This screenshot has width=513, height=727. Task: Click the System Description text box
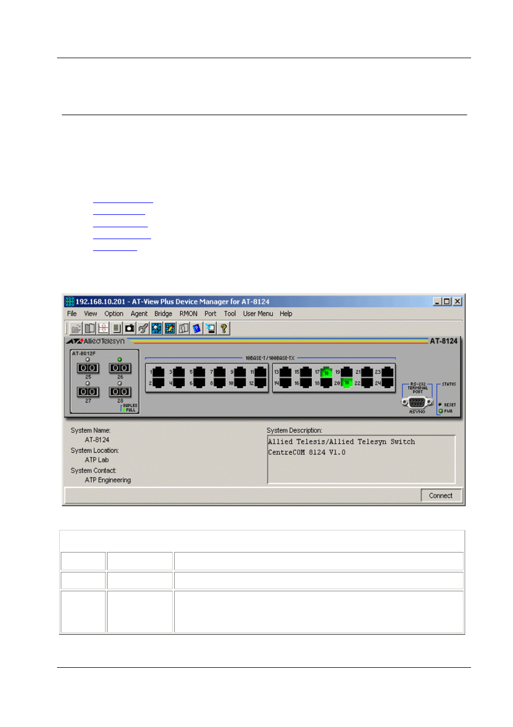click(x=361, y=459)
